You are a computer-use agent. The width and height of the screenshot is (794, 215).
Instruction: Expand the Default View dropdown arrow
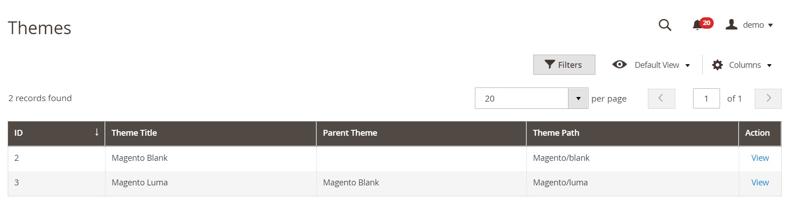[688, 66]
